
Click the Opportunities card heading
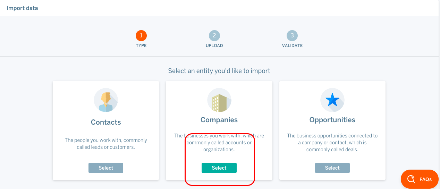pos(332,120)
